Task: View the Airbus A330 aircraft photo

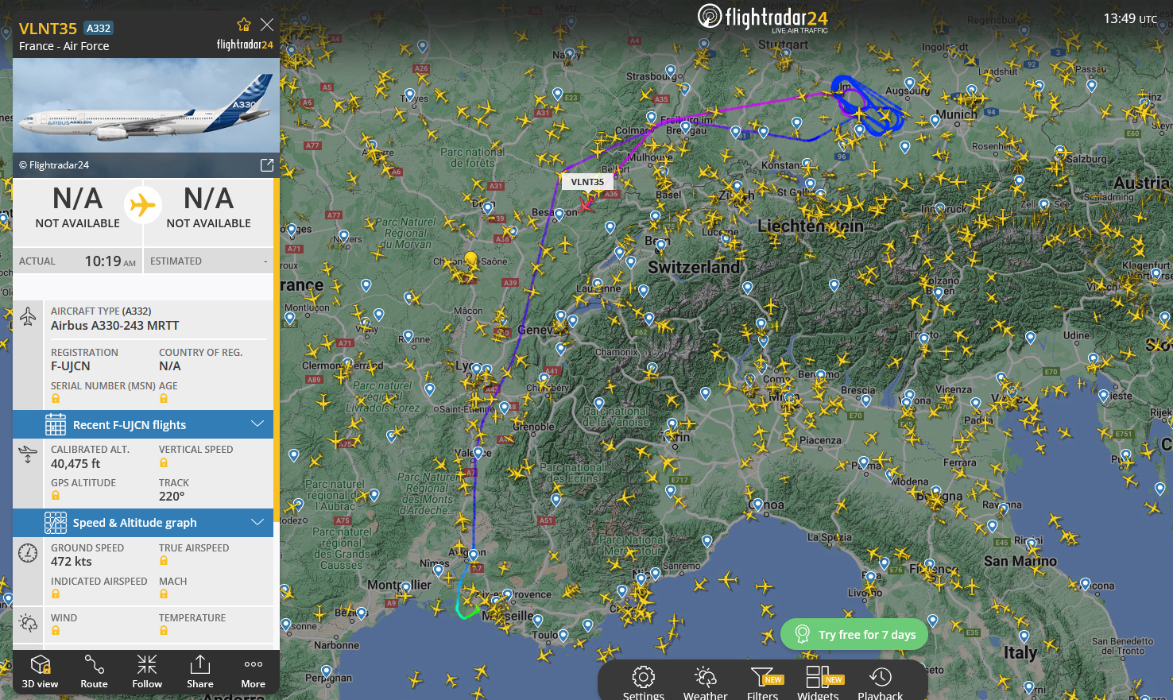Action: pyautogui.click(x=146, y=105)
